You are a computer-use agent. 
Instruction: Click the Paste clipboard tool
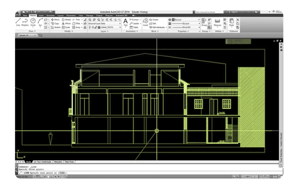(231, 22)
